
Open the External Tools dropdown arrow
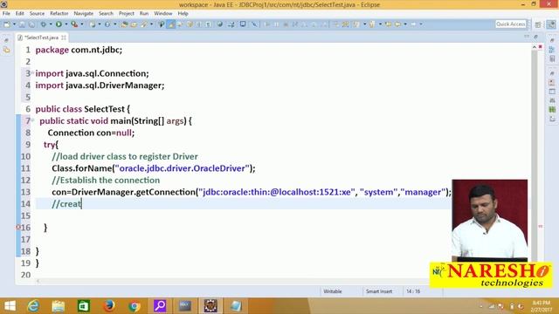(x=82, y=24)
